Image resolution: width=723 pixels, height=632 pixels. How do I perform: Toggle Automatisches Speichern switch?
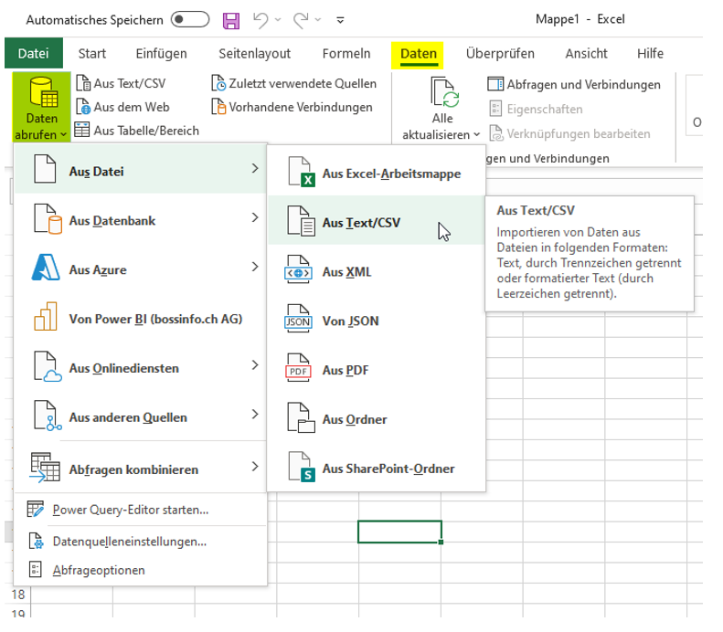click(x=189, y=19)
